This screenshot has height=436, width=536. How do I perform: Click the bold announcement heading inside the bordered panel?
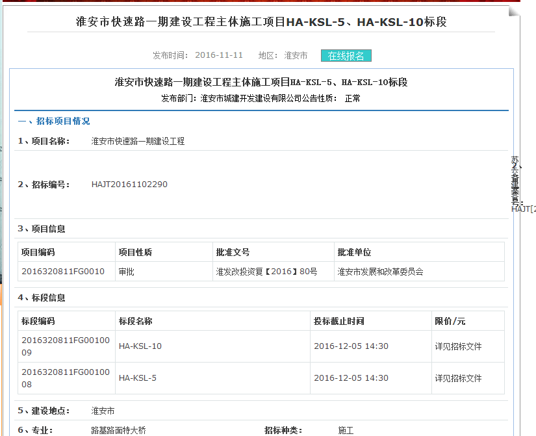261,83
